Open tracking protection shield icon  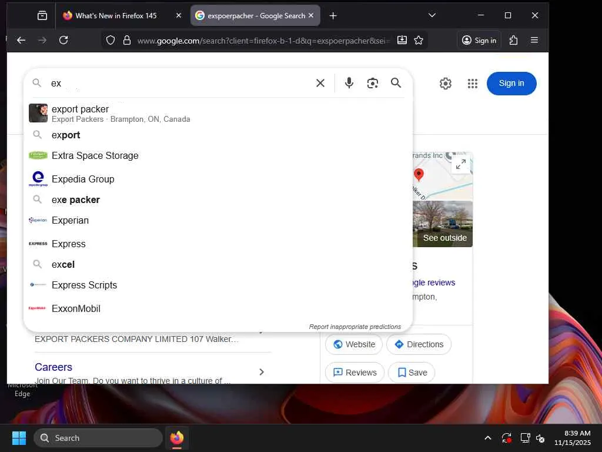click(111, 40)
